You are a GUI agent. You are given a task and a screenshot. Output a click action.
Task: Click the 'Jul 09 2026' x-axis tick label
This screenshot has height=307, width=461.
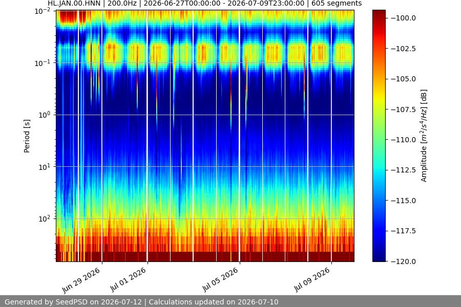point(312,280)
